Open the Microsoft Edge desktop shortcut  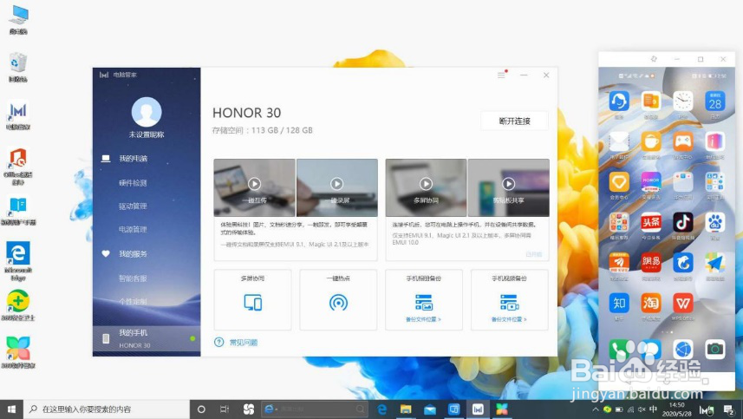pyautogui.click(x=18, y=261)
